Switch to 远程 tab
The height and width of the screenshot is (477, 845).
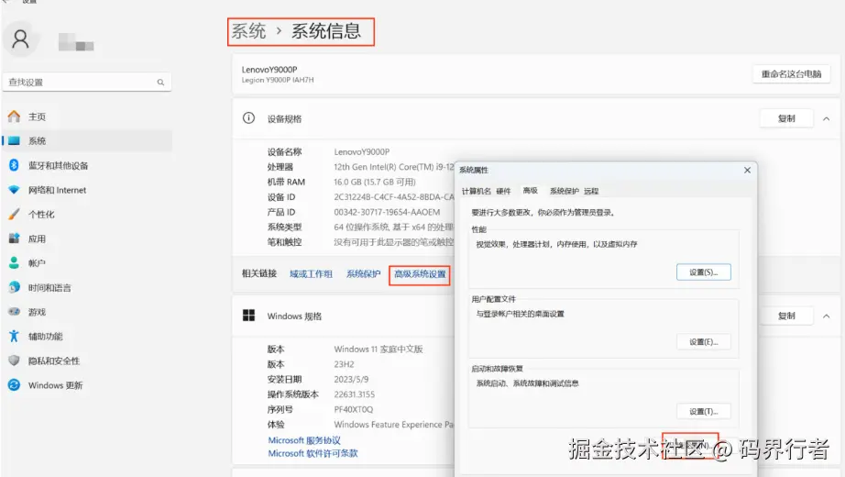click(591, 191)
